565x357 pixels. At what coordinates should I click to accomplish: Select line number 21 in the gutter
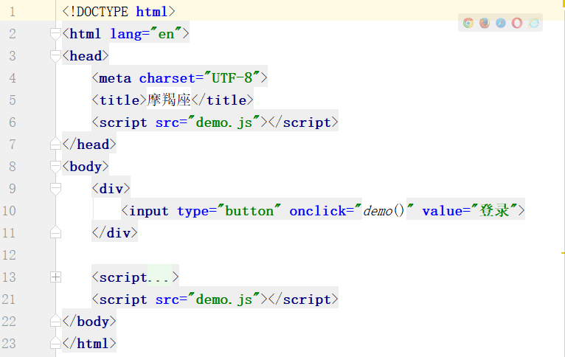[9, 299]
